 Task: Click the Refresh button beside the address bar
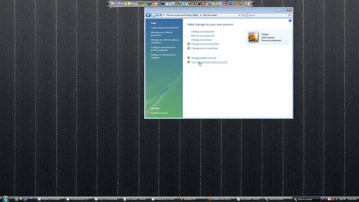(244, 15)
